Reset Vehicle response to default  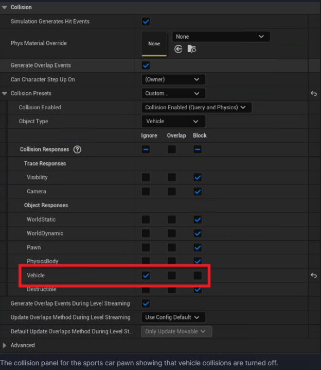click(x=314, y=275)
